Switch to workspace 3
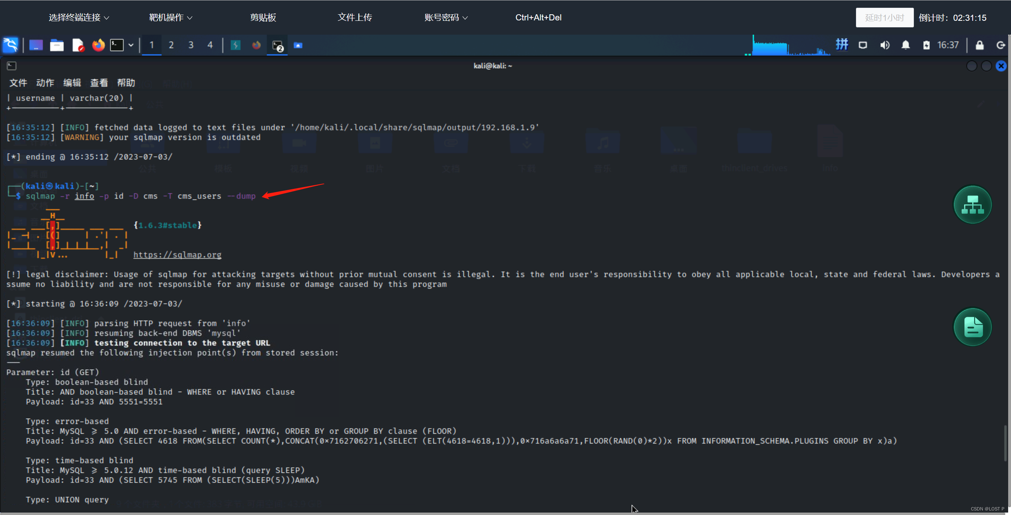Viewport: 1011px width, 515px height. [x=191, y=45]
